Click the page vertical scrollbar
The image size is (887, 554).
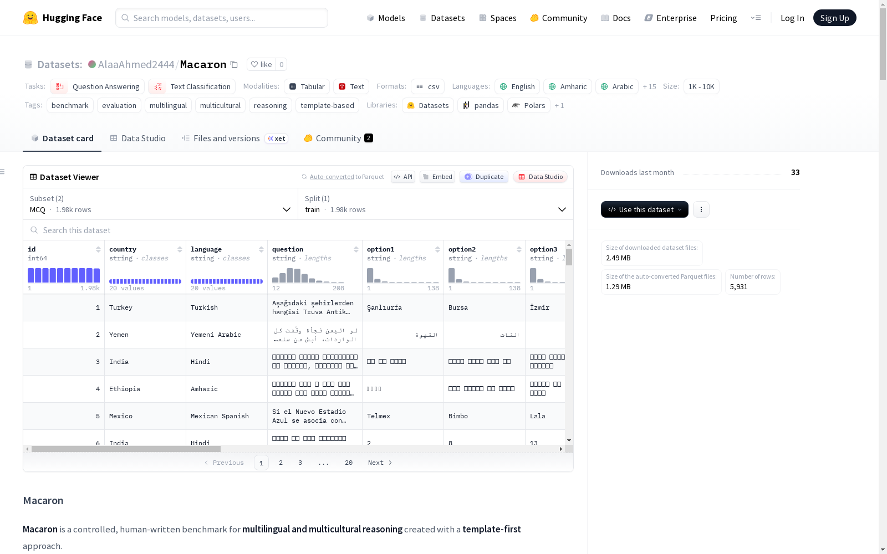coord(883,44)
